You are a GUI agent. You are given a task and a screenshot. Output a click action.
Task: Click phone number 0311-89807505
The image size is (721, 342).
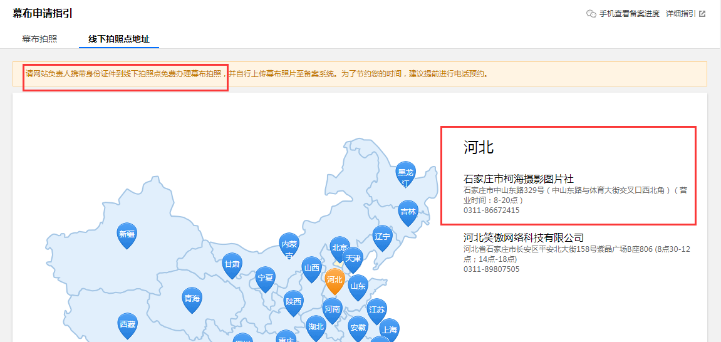(492, 269)
